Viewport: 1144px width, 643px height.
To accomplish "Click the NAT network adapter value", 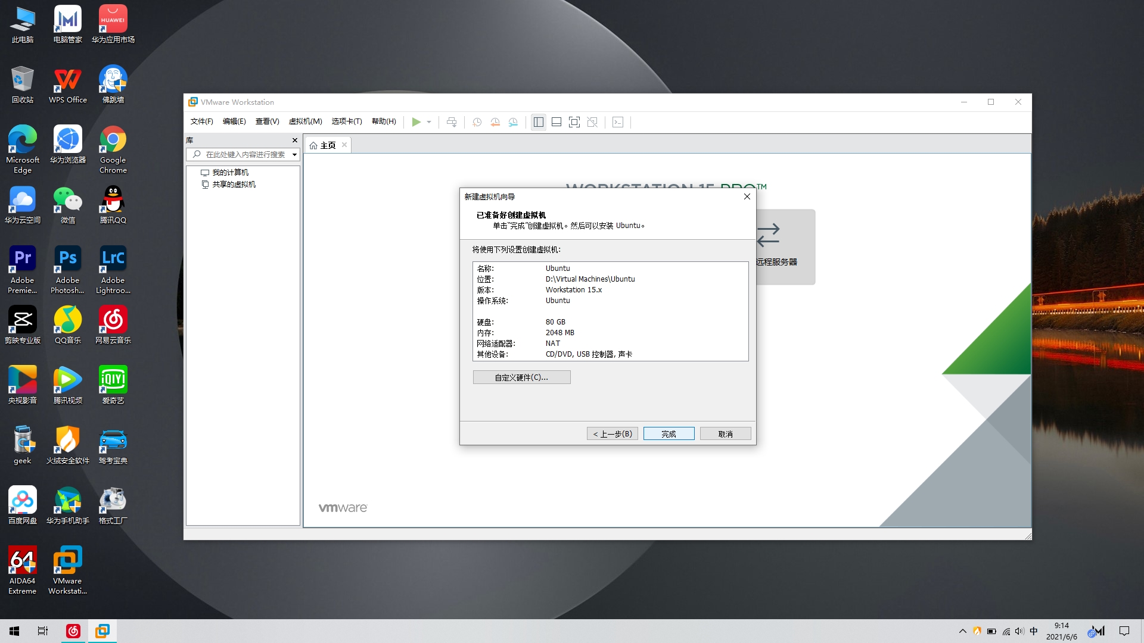I will (x=552, y=344).
